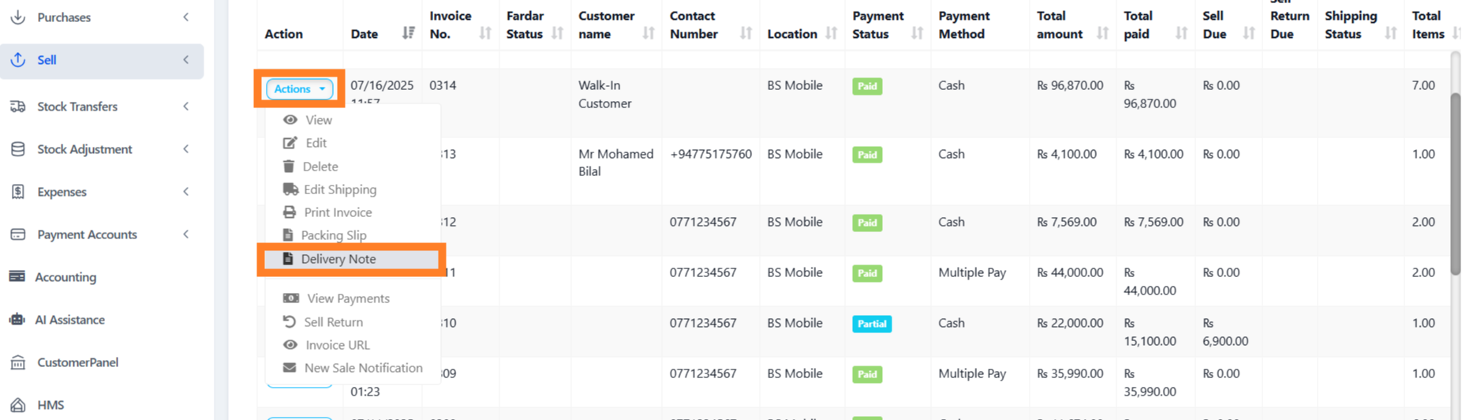Sort by Invoice No. column arrows
Screen dimensions: 1462x420
[485, 33]
